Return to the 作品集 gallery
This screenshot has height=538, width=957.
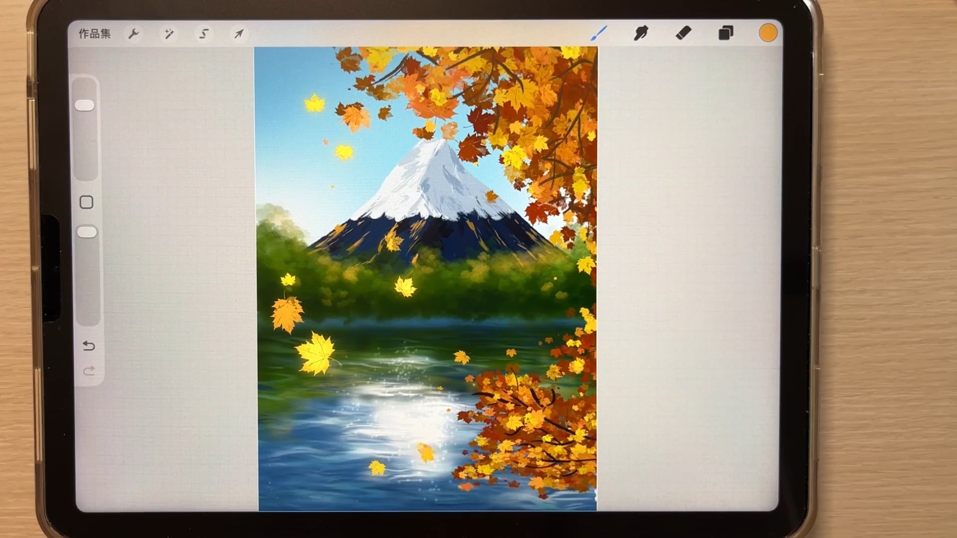pos(95,34)
